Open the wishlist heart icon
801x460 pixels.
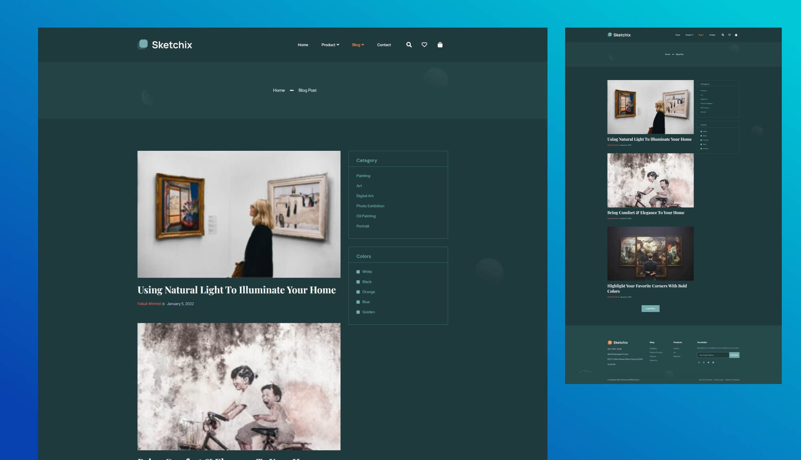coord(424,45)
